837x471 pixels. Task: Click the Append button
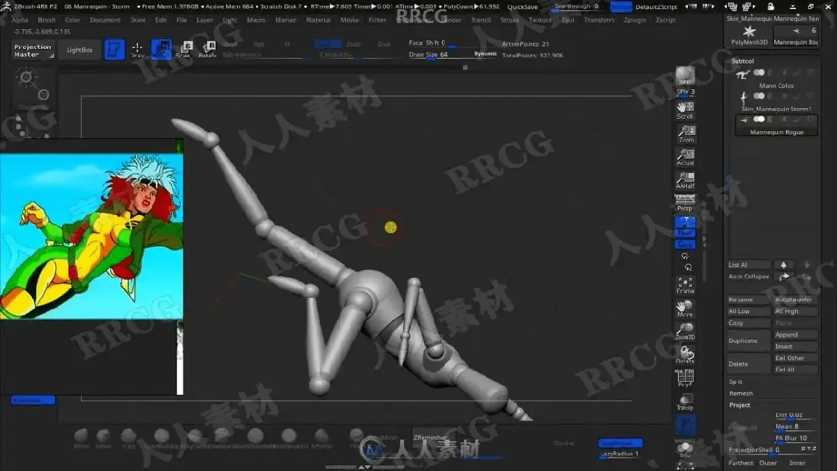(x=796, y=335)
